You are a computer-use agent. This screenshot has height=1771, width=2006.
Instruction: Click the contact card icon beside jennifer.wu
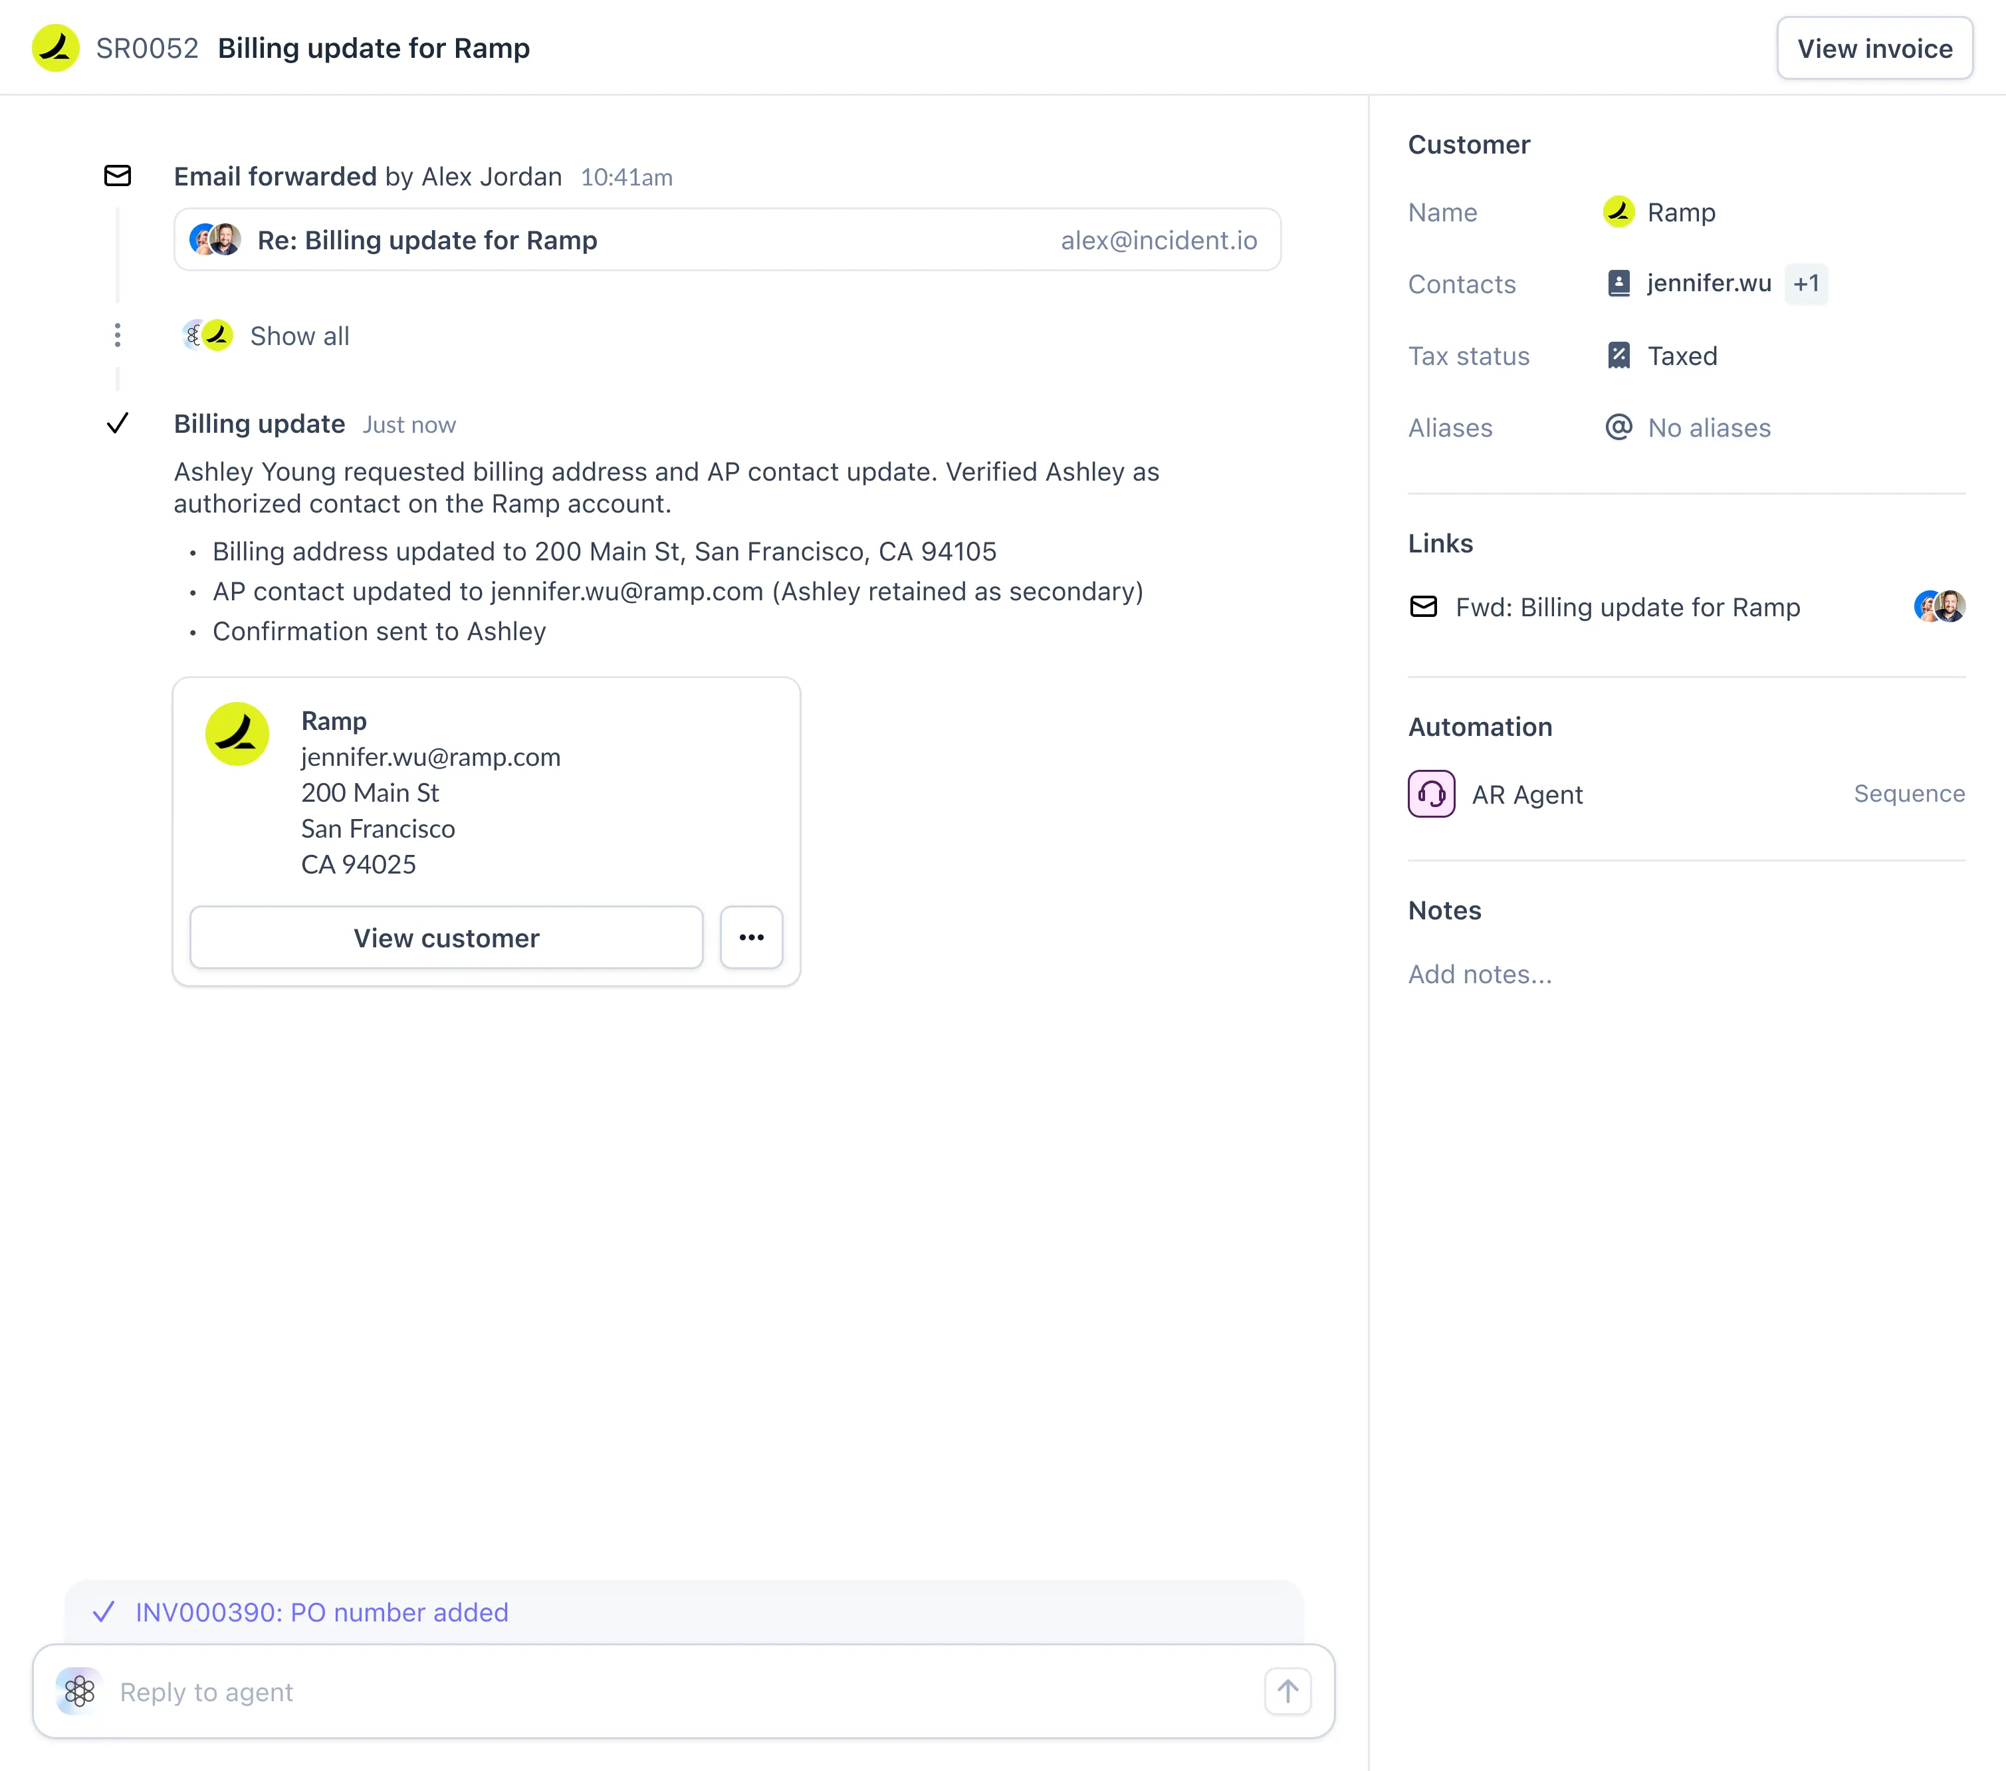[1618, 284]
